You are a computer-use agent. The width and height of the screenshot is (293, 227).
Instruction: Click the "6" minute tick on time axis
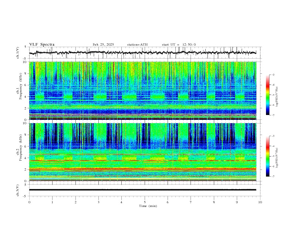[x=168, y=202]
